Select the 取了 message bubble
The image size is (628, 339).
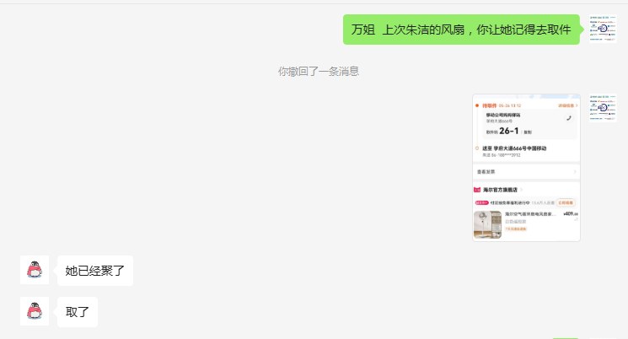pyautogui.click(x=78, y=312)
